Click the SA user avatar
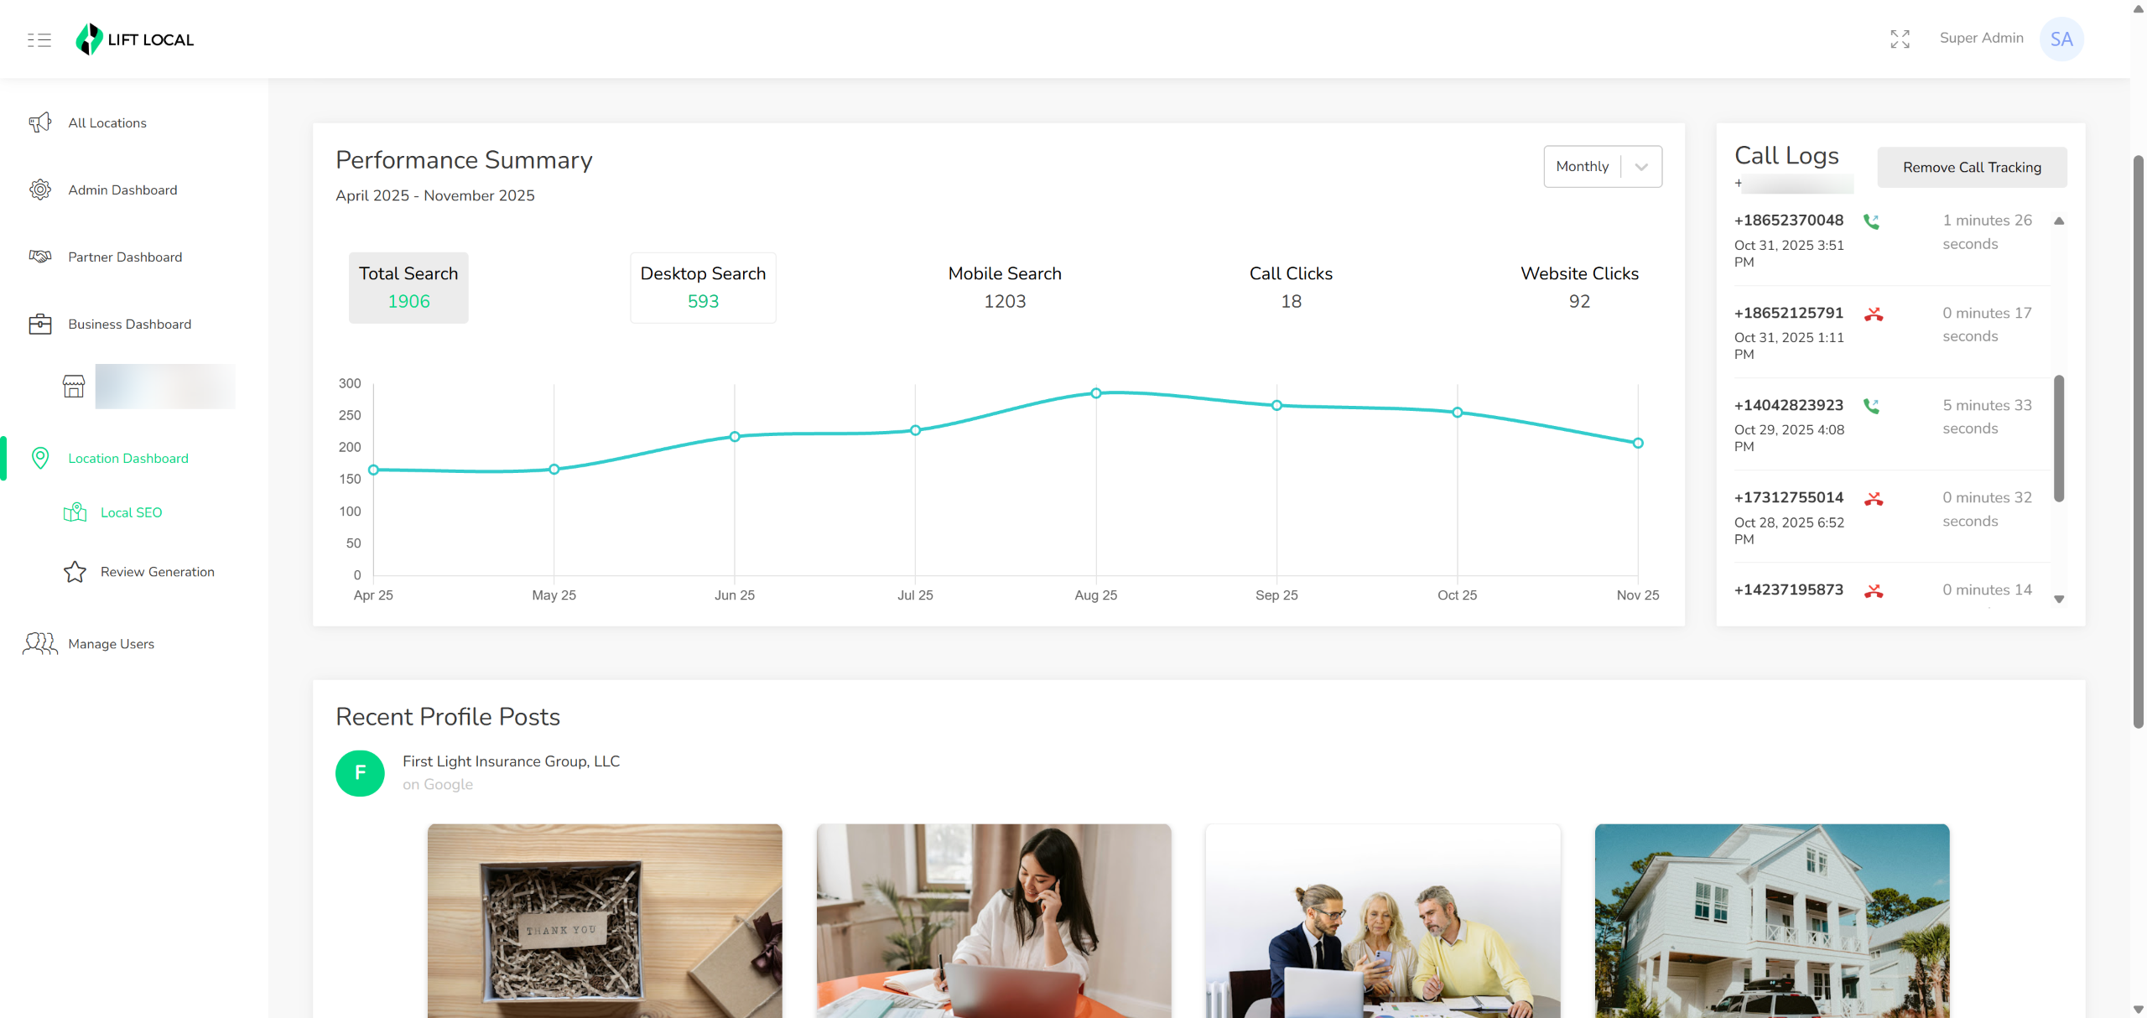This screenshot has width=2147, height=1018. pos(2061,39)
